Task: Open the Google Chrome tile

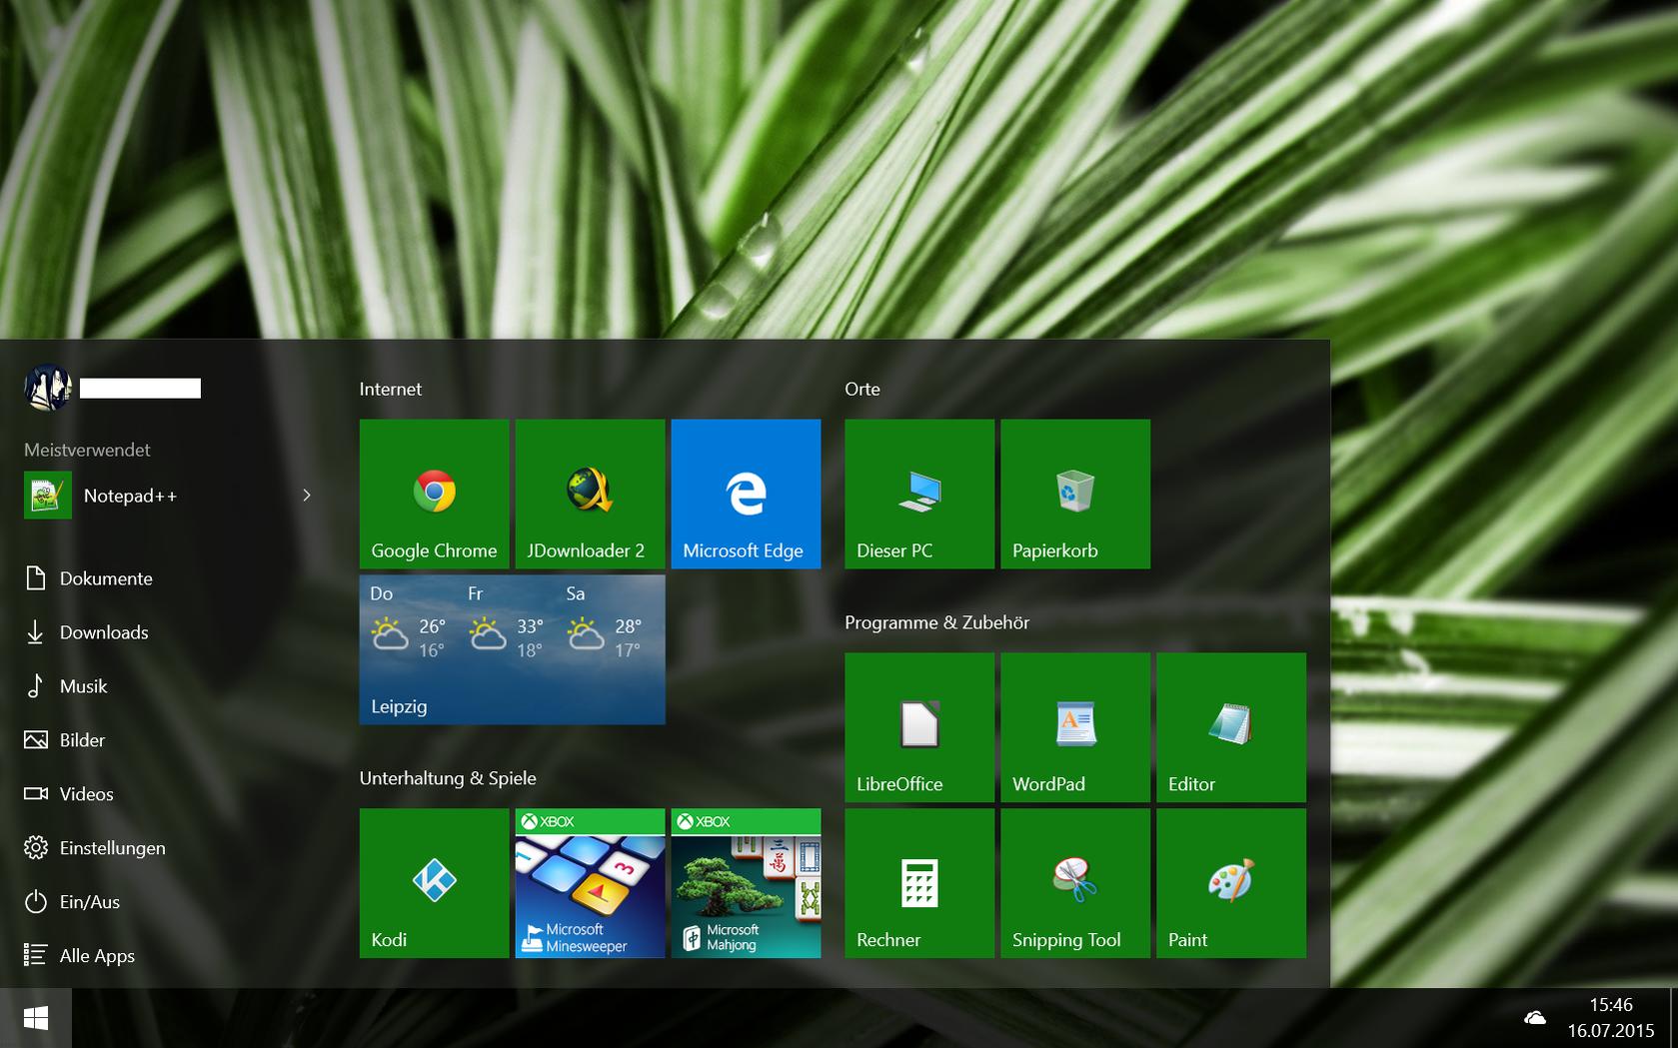Action: (434, 494)
